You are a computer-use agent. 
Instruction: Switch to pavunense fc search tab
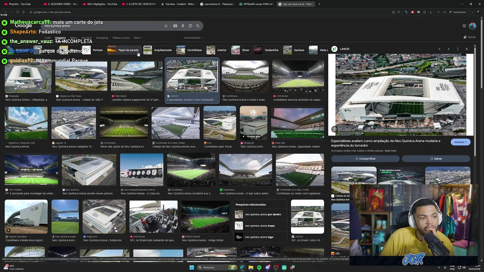tap(217, 4)
